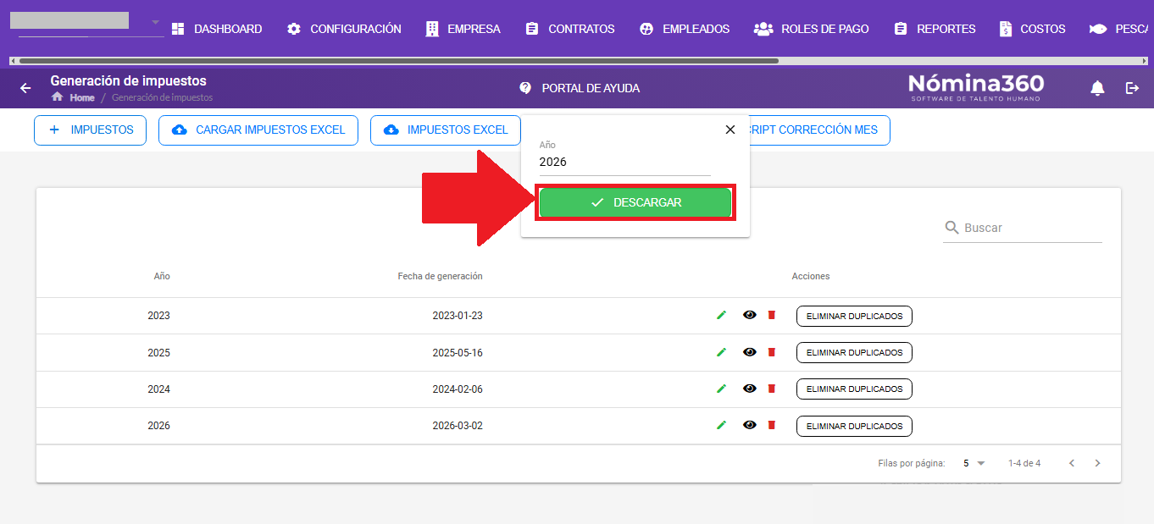Viewport: 1154px width, 524px height.
Task: Delete the 2026 row with trash icon
Action: point(771,425)
